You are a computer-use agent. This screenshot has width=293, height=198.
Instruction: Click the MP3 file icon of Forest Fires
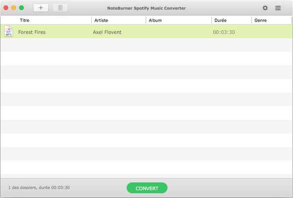click(9, 31)
